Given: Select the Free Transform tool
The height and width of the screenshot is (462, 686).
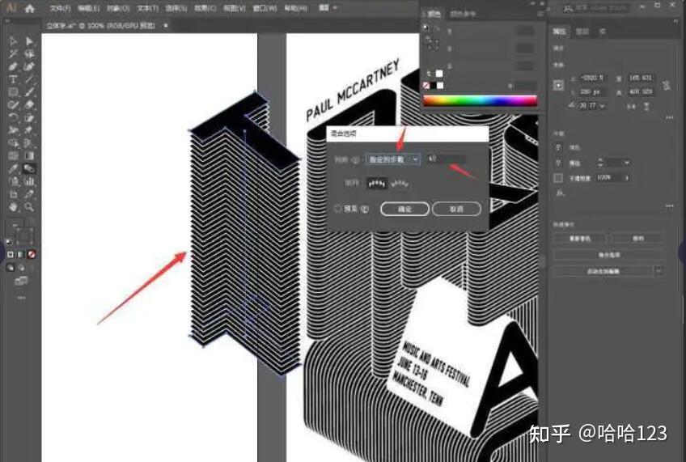Looking at the screenshot, I should [x=29, y=130].
